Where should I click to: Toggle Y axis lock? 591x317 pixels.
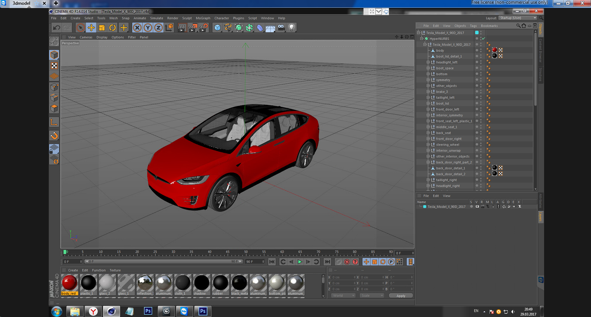click(x=148, y=28)
